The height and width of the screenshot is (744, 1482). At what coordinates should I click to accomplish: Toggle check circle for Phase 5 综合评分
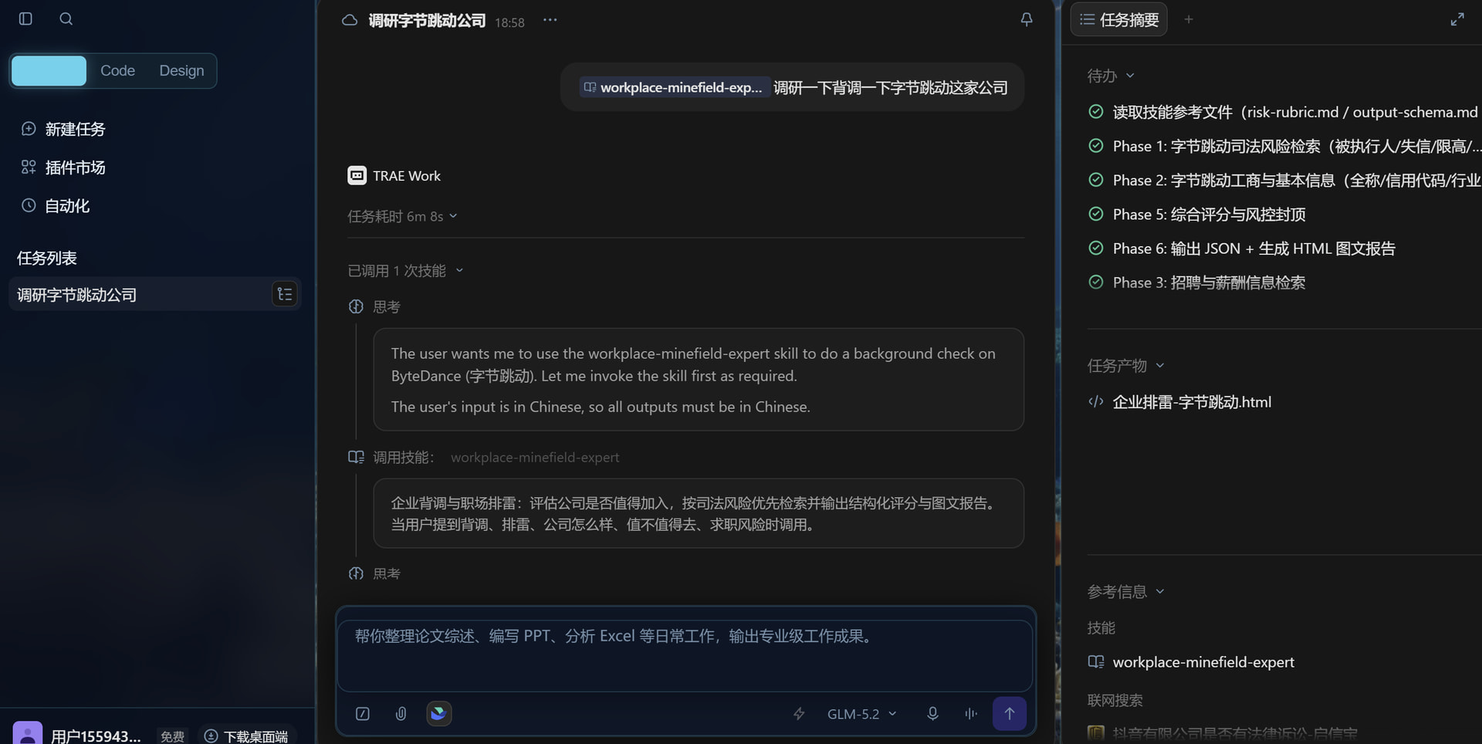pos(1096,214)
